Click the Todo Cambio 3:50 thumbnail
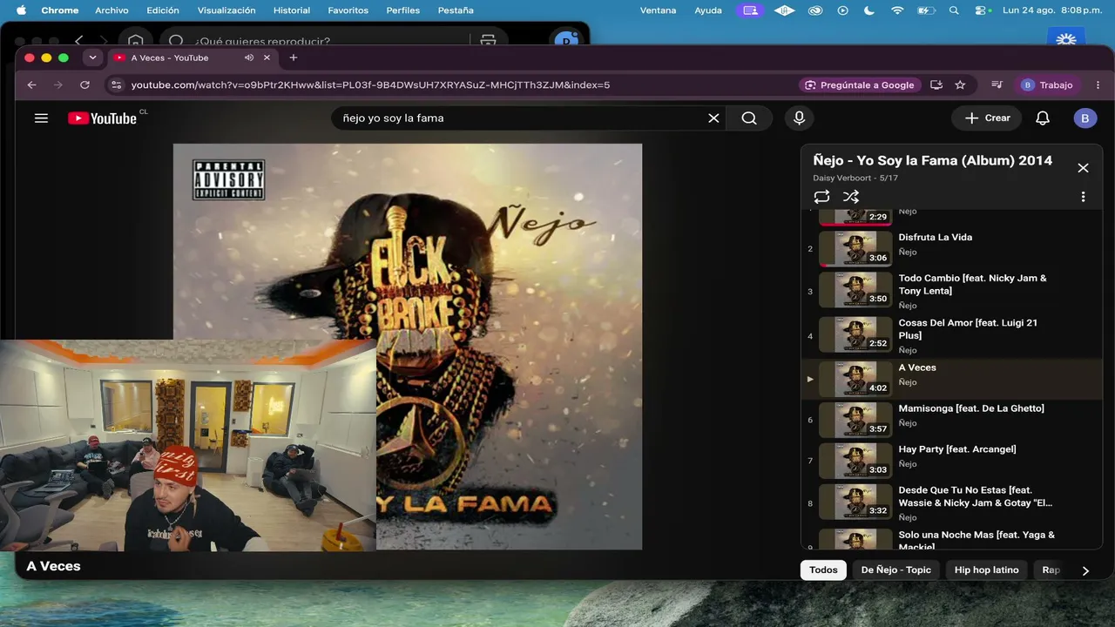 click(x=855, y=289)
